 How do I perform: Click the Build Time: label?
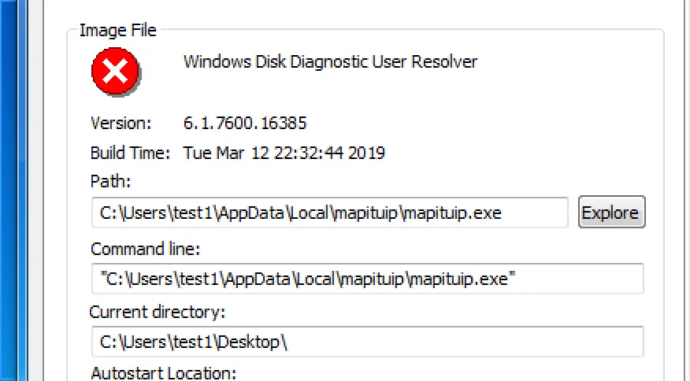(x=130, y=153)
